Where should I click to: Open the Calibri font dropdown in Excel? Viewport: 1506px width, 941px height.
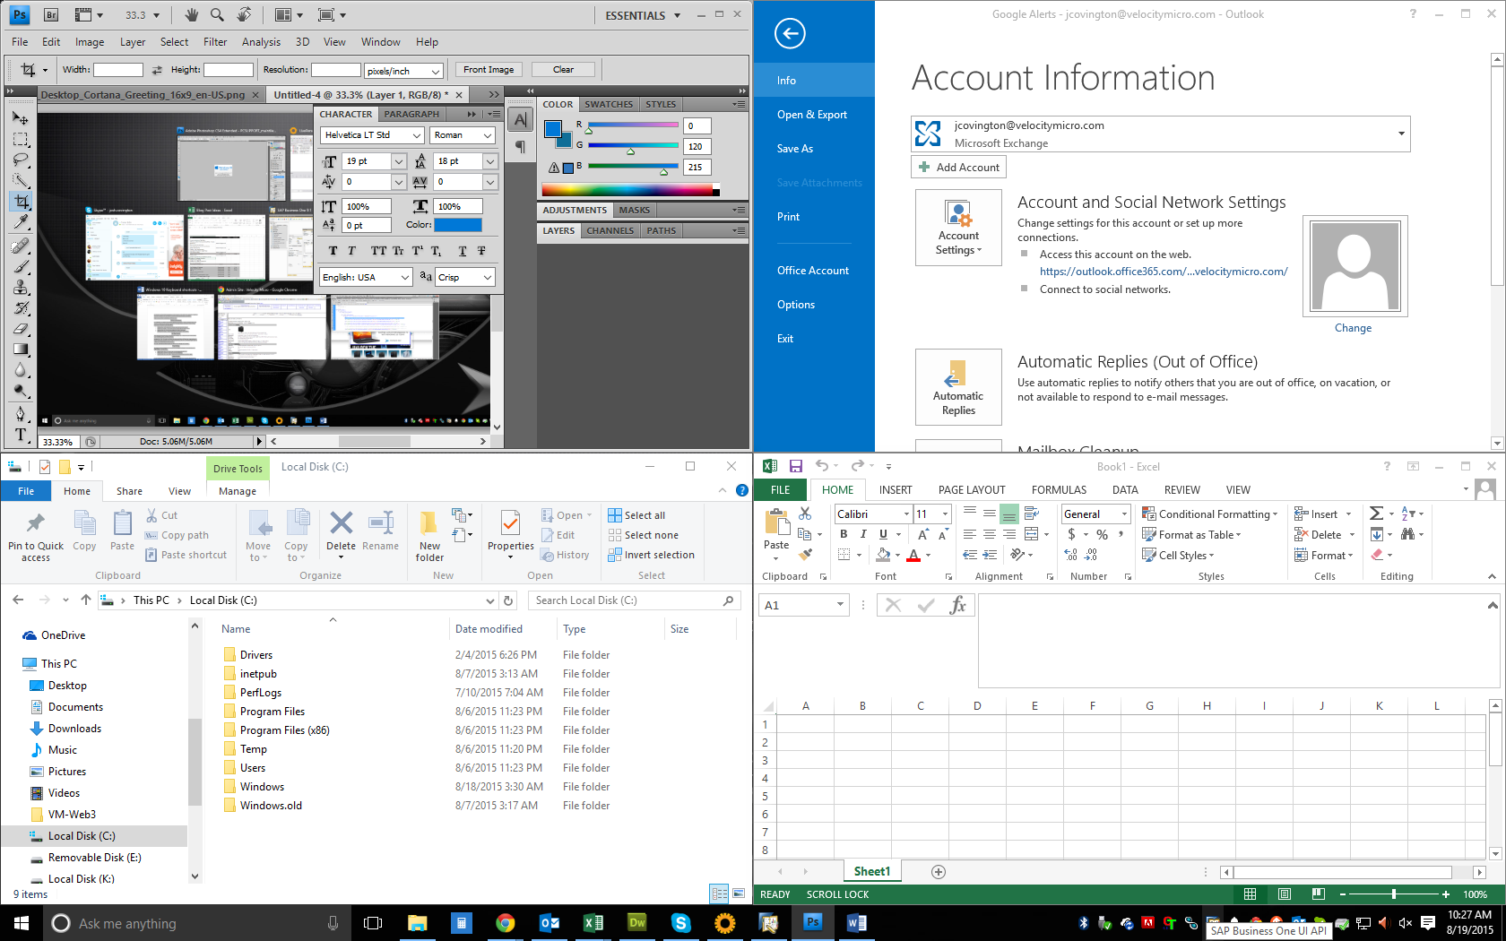click(907, 514)
